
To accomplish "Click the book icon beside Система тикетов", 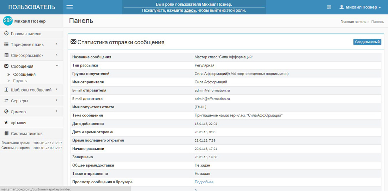I will point(6,134).
